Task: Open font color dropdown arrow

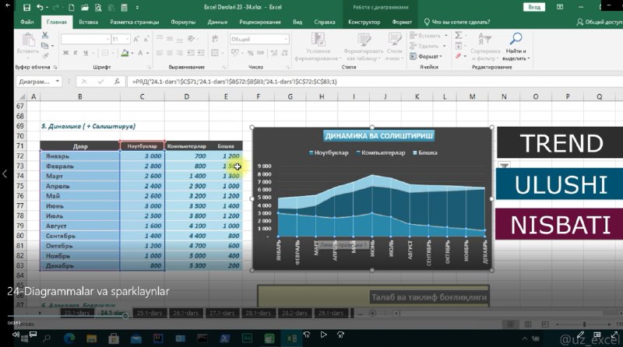Action: [x=147, y=53]
